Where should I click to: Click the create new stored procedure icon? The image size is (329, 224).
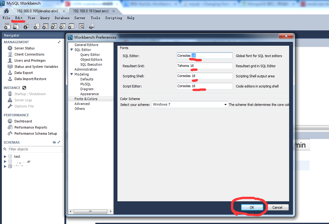(63, 26)
